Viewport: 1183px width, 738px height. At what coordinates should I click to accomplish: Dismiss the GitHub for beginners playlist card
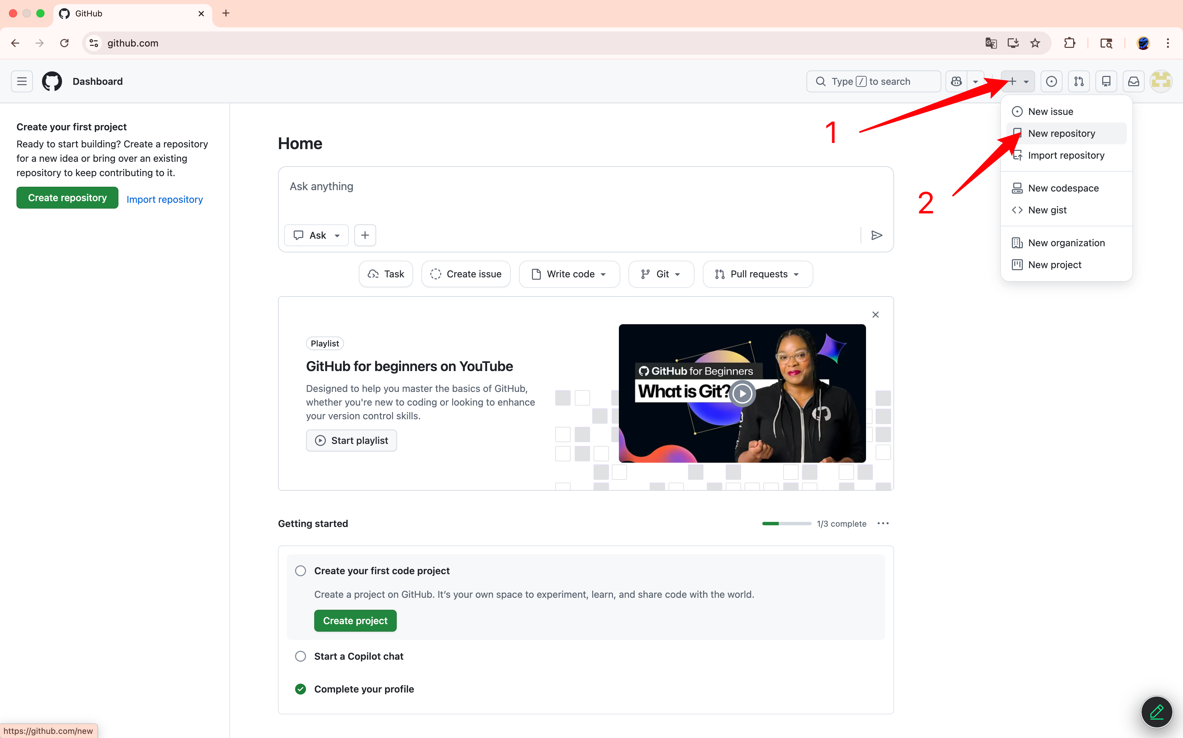tap(875, 315)
